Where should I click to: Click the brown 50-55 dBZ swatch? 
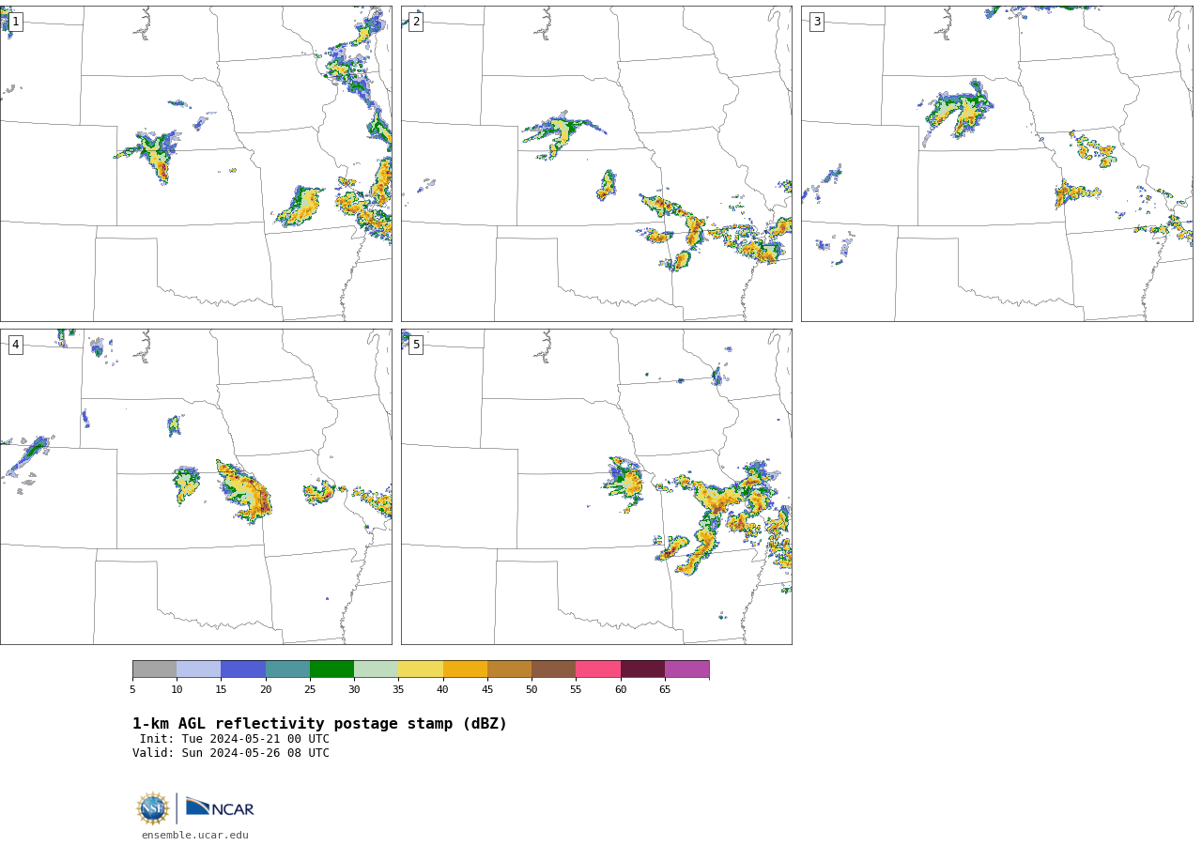click(x=553, y=669)
